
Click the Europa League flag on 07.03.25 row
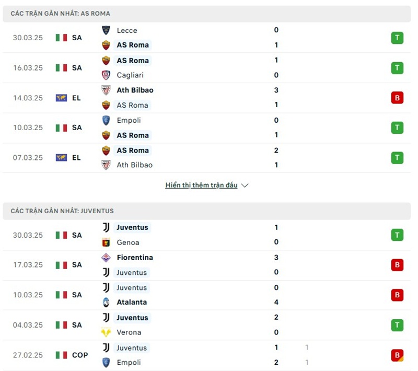(62, 158)
